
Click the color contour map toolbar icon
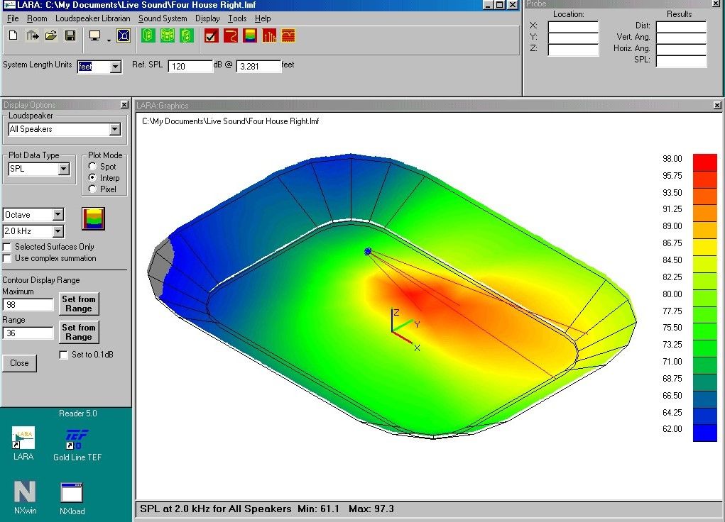pos(250,35)
